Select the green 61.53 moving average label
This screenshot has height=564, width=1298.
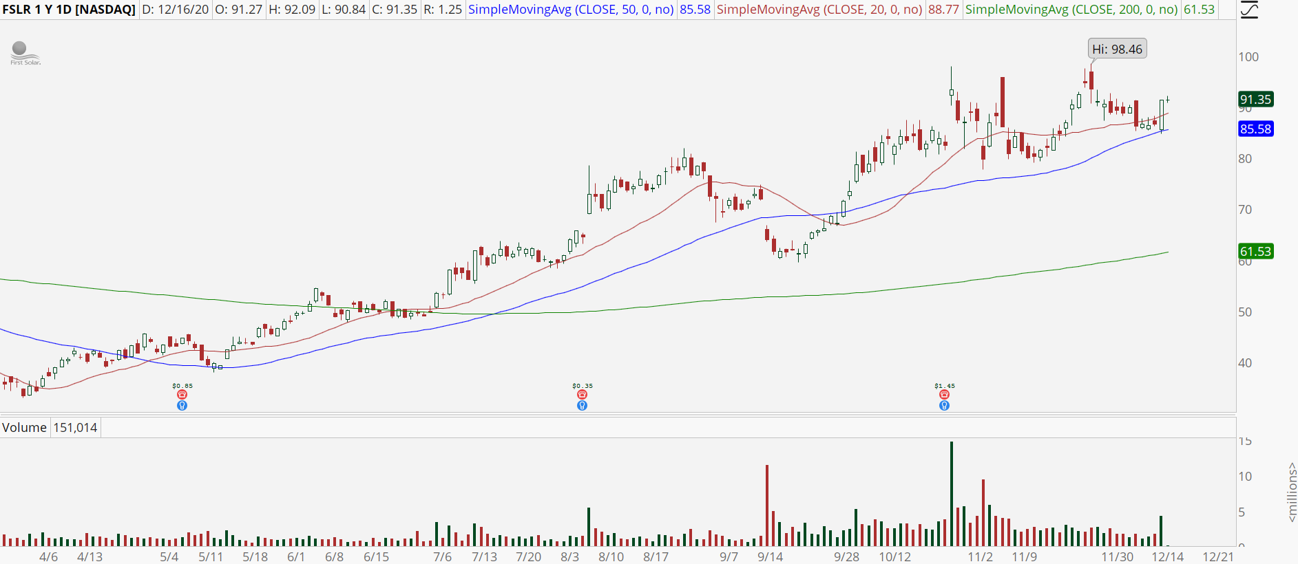(1255, 251)
